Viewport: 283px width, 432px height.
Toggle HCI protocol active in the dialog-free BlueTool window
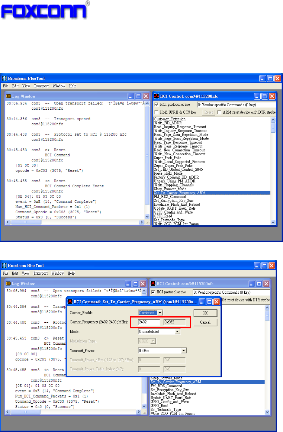tap(156, 105)
